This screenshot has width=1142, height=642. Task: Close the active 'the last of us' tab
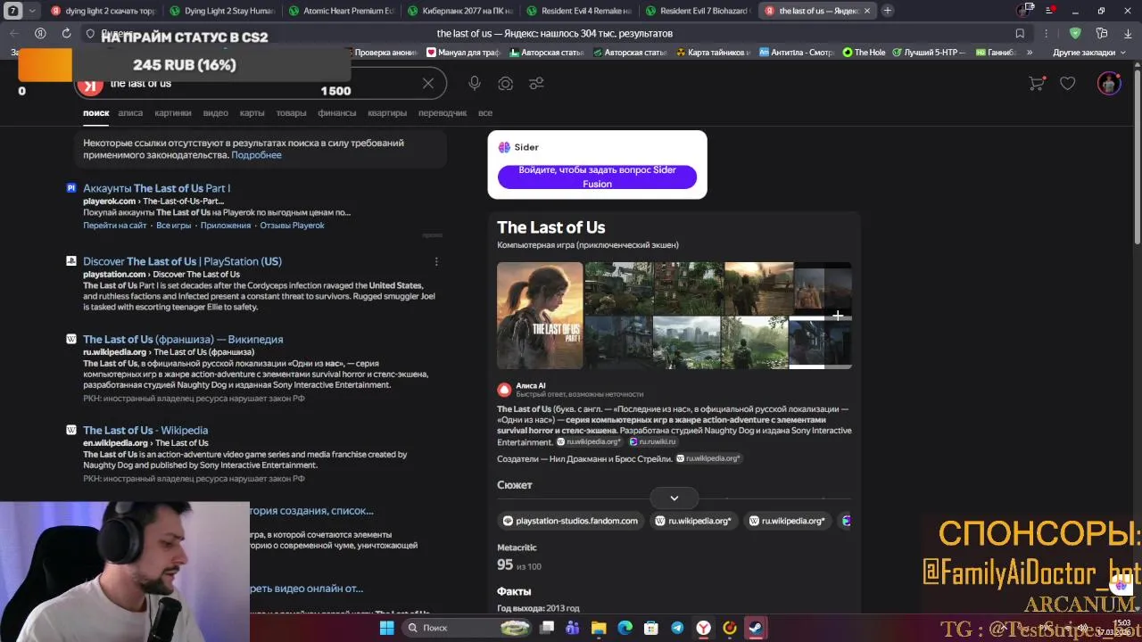click(x=866, y=11)
